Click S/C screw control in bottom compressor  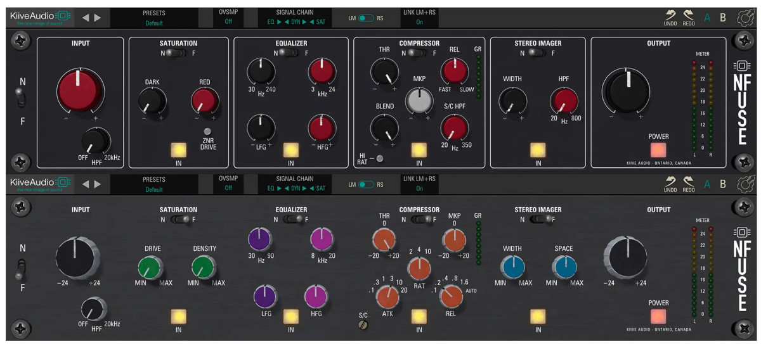pos(363,325)
